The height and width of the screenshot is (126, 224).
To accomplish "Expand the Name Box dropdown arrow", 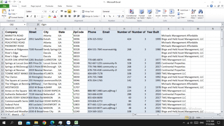I will point(24,25).
